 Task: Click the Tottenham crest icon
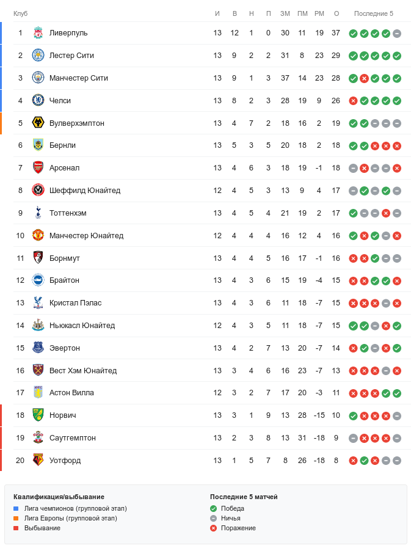[38, 213]
